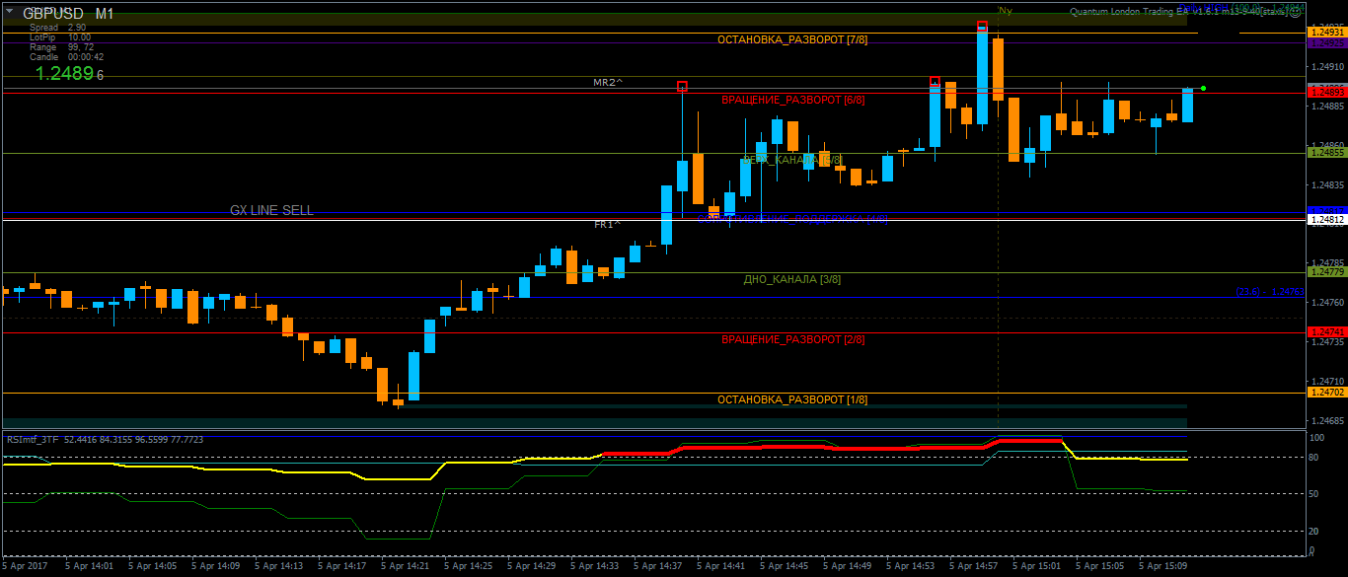Click the 1.24910 price scale value
The height and width of the screenshot is (577, 1348).
click(1328, 67)
